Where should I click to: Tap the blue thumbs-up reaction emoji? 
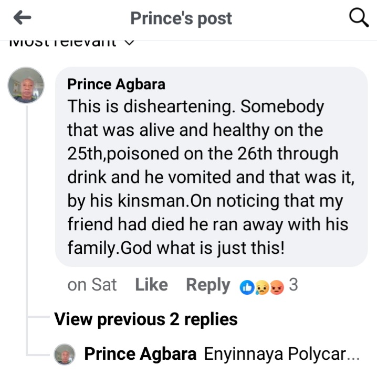pyautogui.click(x=246, y=286)
